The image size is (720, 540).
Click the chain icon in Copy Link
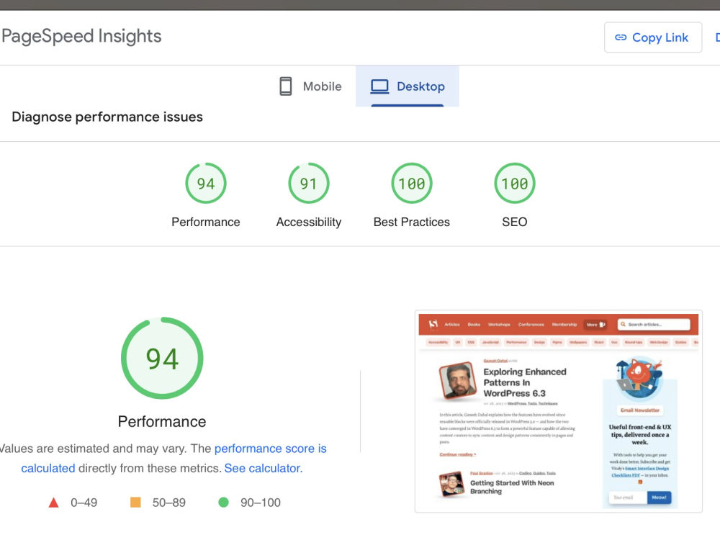[x=621, y=37]
